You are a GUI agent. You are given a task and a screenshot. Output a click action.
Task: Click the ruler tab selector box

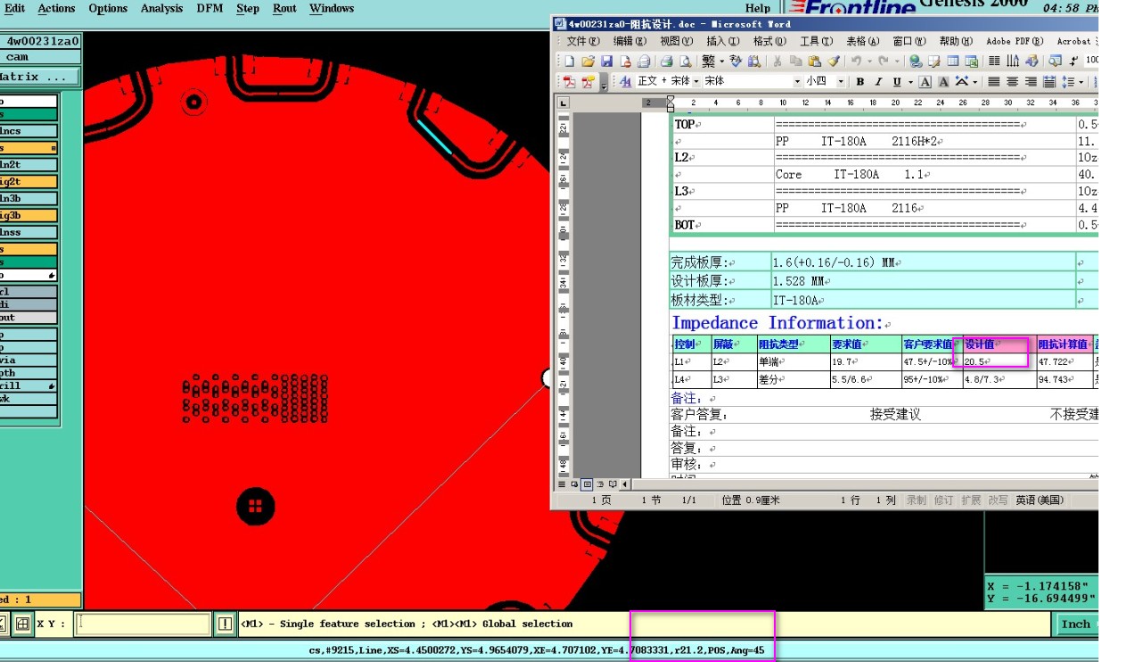tap(563, 103)
